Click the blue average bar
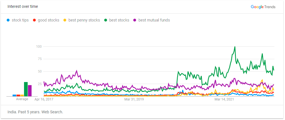Viewport: 285px width, 120px height. click(x=14, y=95)
